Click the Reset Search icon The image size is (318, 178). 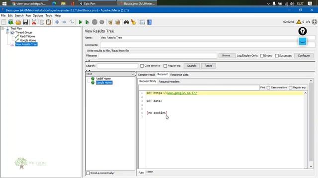click(134, 22)
